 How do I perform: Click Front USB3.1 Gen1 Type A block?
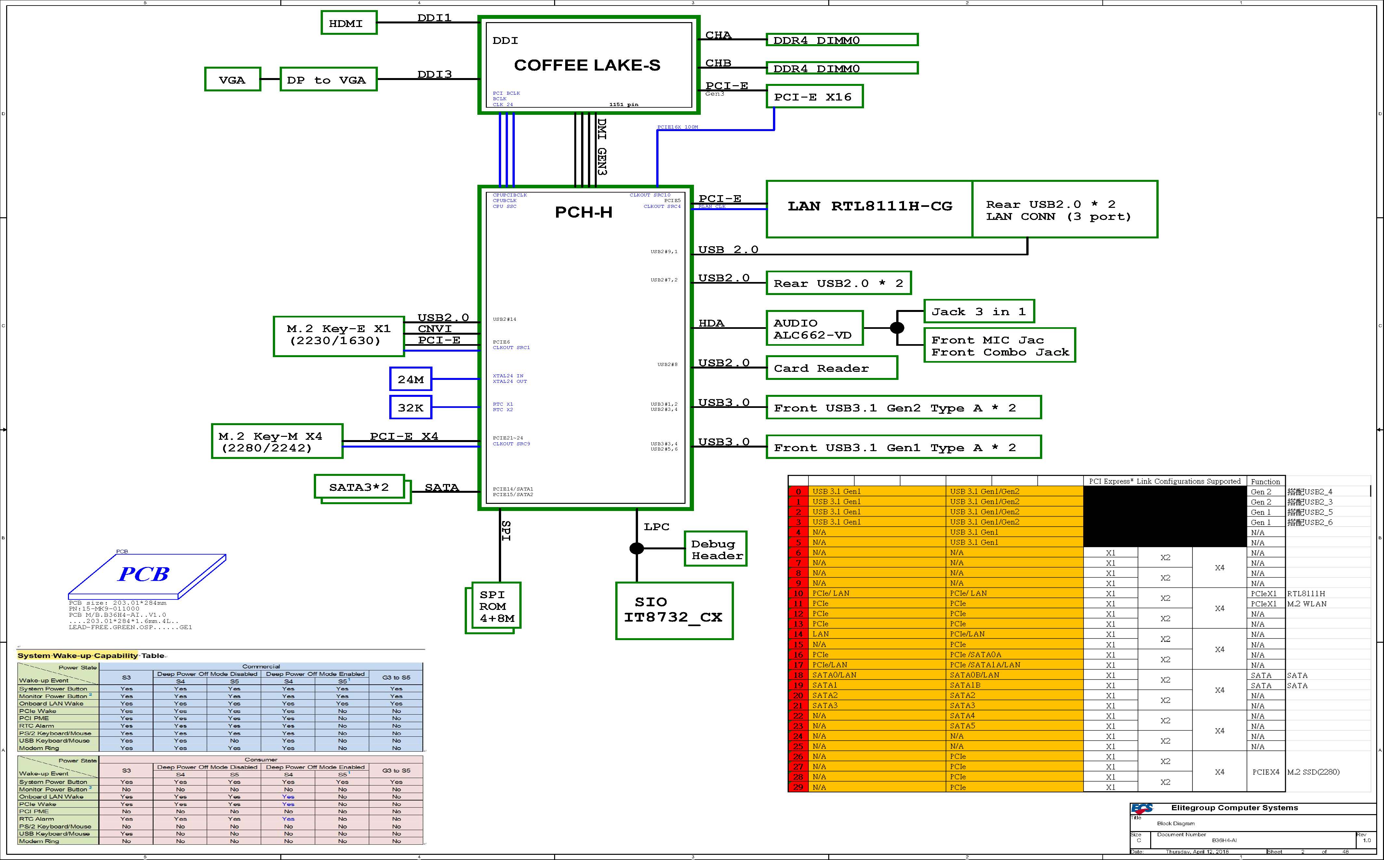903,447
